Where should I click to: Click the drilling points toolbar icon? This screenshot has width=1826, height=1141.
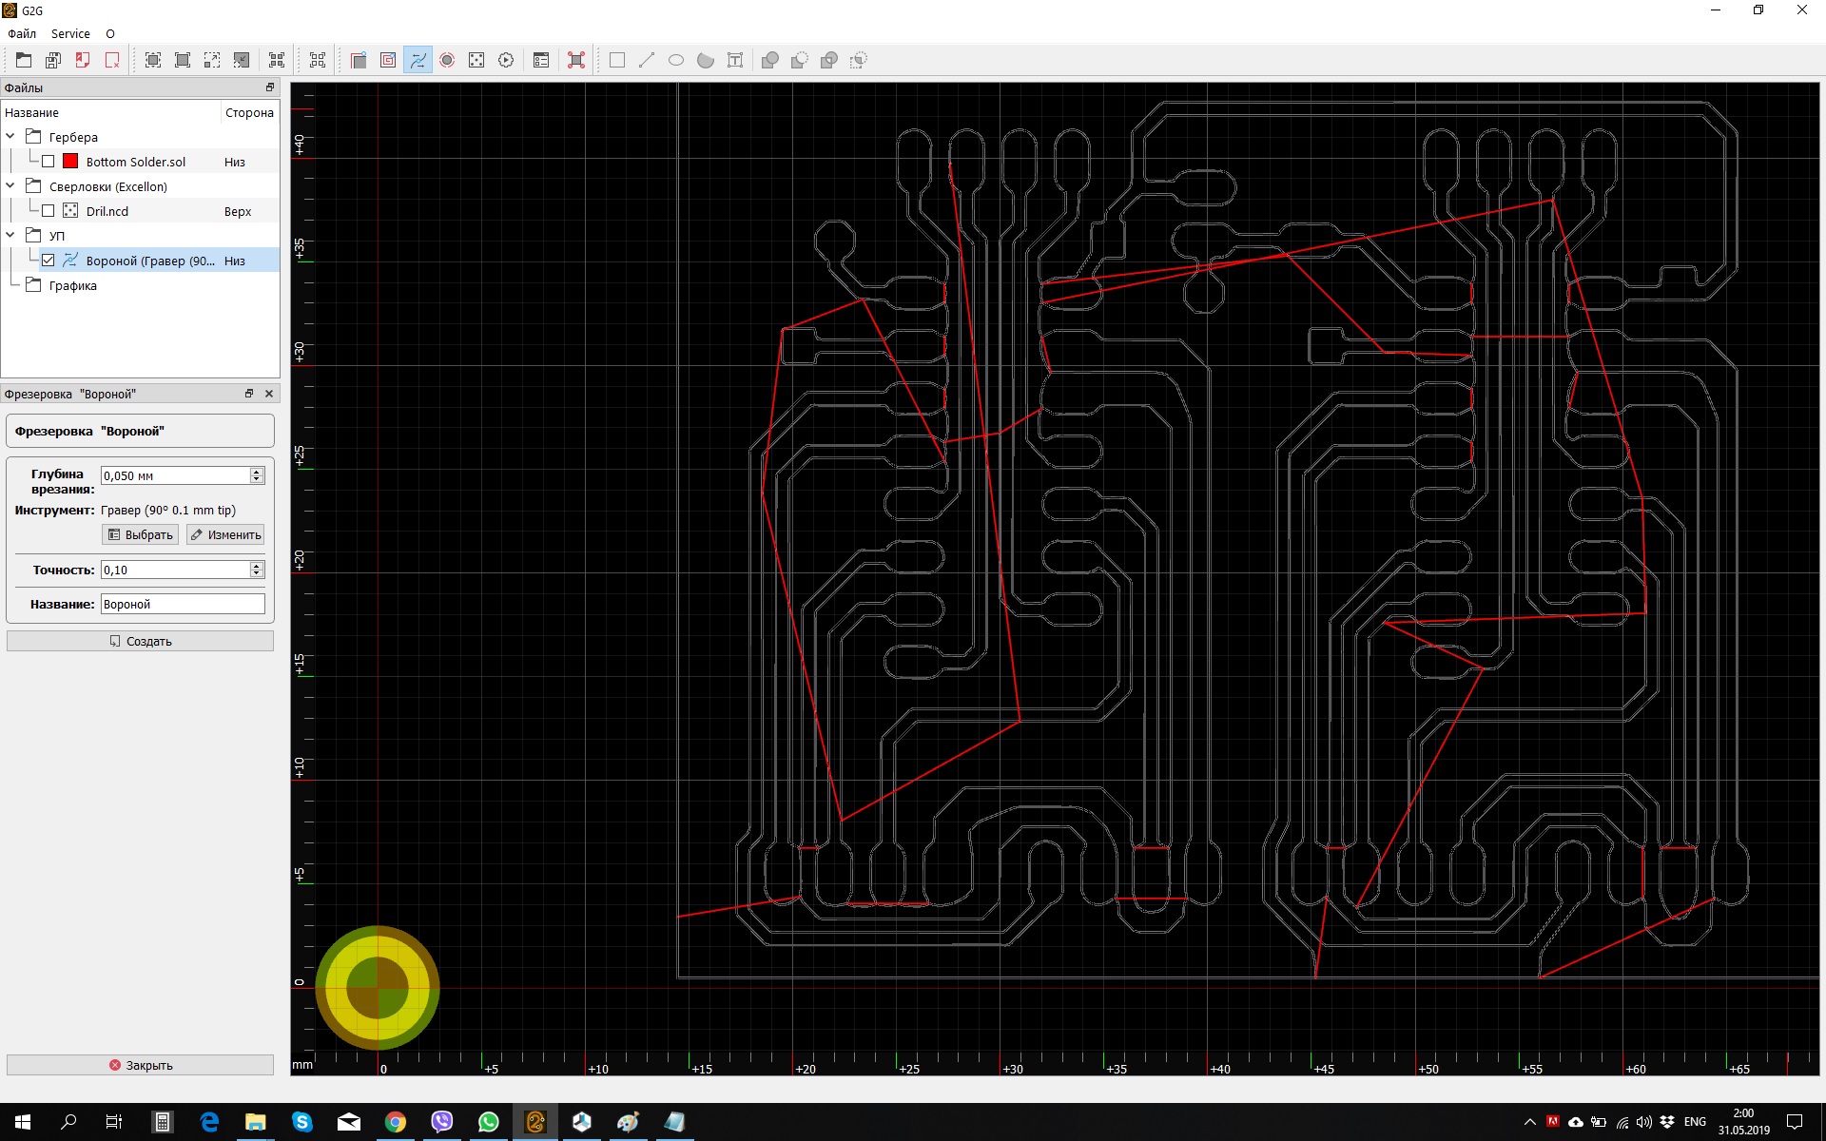pyautogui.click(x=476, y=60)
